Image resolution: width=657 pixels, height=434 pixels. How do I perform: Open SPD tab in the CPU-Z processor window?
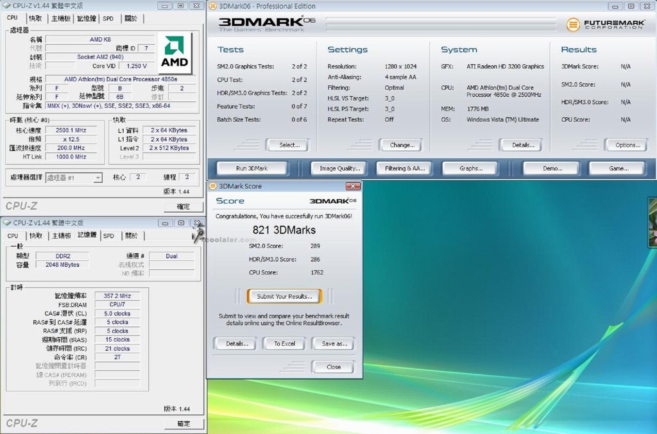(108, 19)
